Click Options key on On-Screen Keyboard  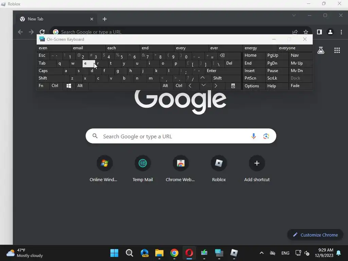pos(254,86)
